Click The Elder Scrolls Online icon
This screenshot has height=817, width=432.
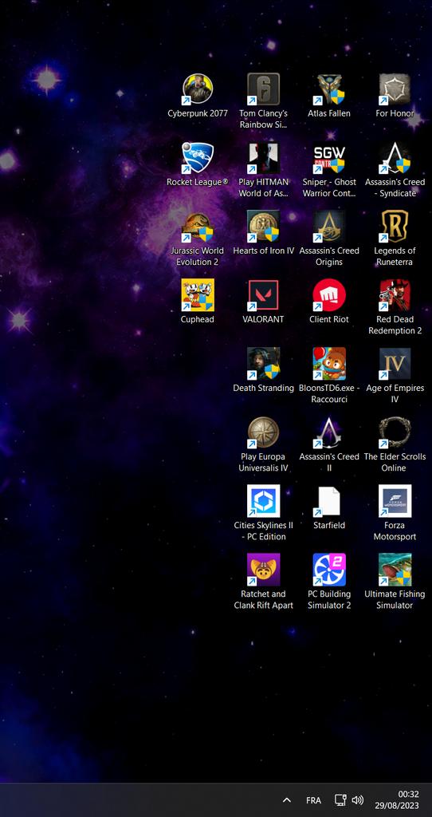click(x=395, y=432)
